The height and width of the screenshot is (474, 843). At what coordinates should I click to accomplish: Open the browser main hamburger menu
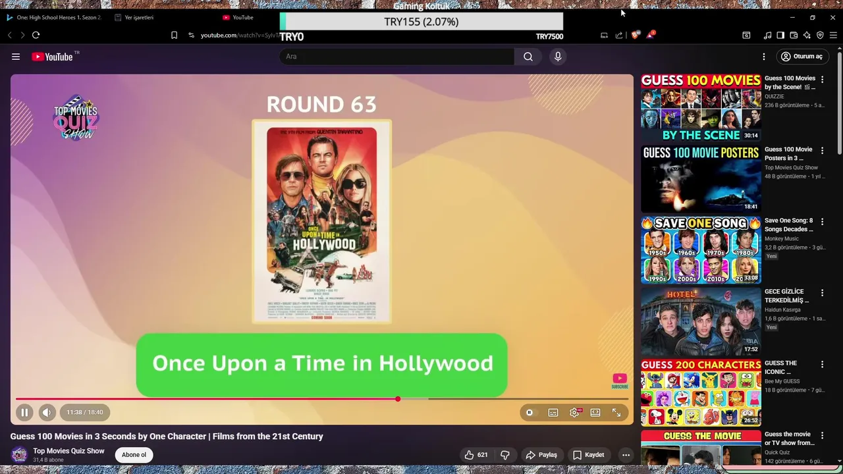tap(833, 35)
